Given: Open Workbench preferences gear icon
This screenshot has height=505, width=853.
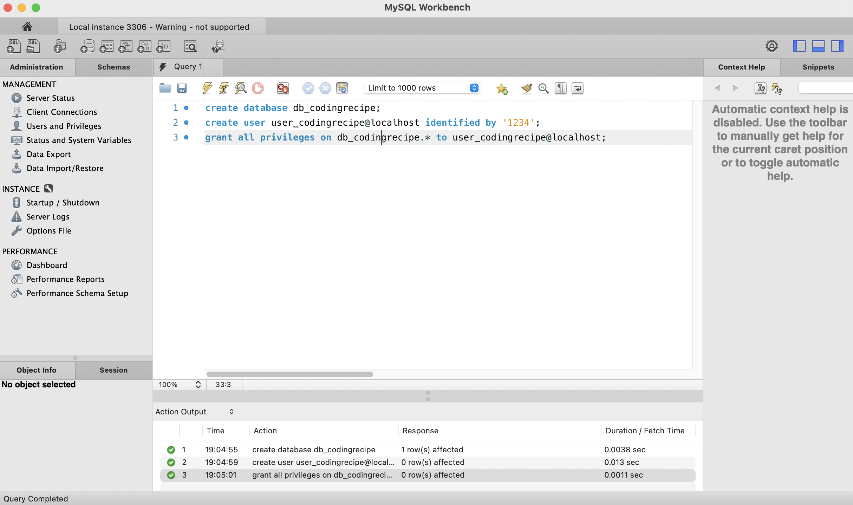Looking at the screenshot, I should coord(772,46).
